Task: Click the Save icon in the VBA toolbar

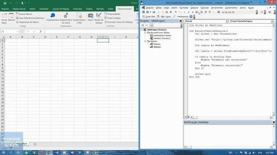Action: pyautogui.click(x=154, y=12)
